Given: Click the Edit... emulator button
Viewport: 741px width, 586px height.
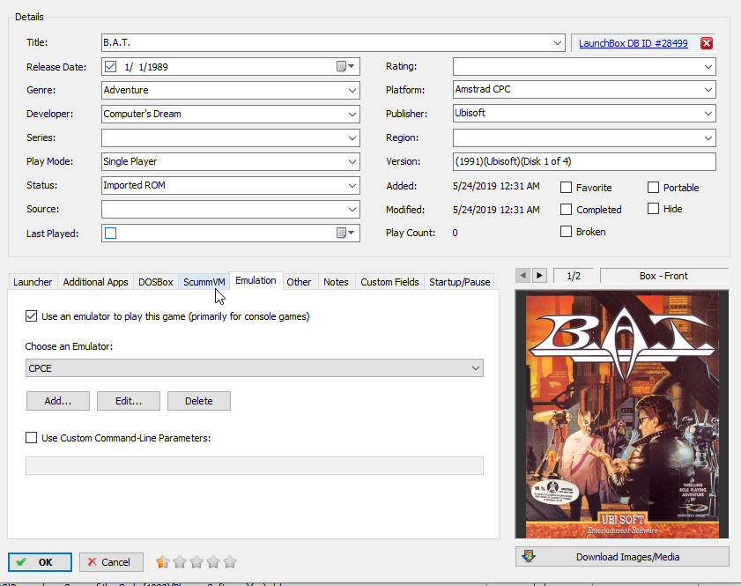Looking at the screenshot, I should [129, 401].
